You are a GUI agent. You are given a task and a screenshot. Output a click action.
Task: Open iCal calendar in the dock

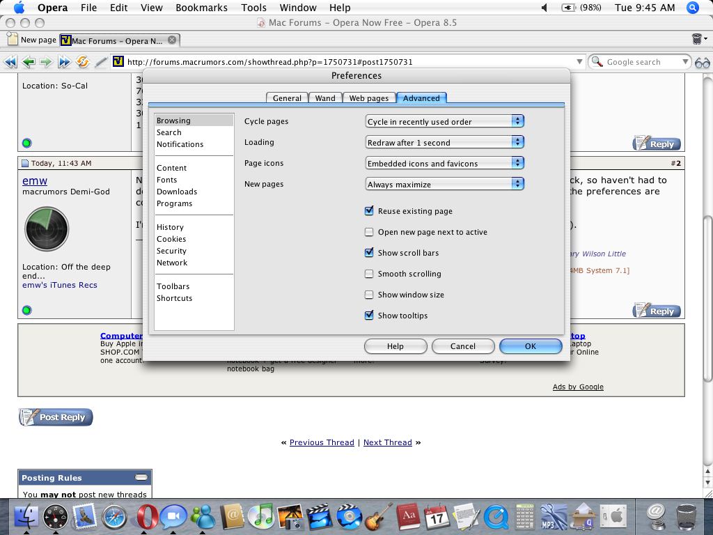(437, 518)
